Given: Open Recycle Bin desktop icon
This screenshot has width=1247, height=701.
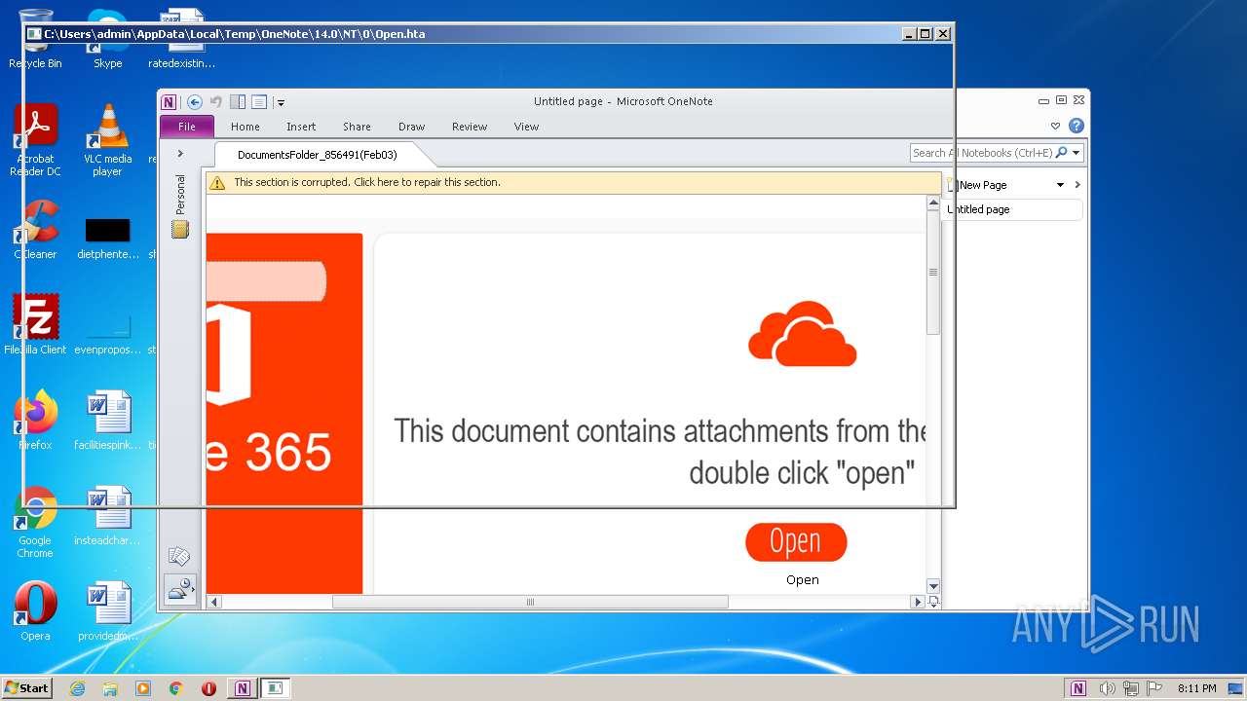Looking at the screenshot, I should coord(35,39).
